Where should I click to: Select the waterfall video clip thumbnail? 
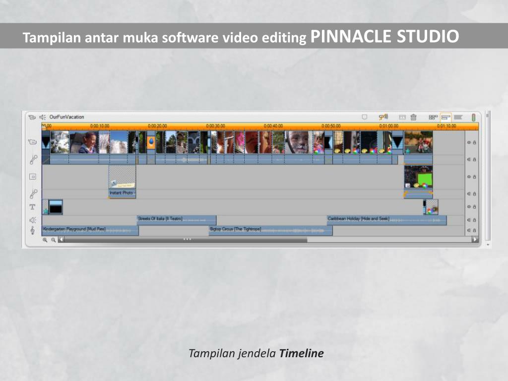coord(119,142)
